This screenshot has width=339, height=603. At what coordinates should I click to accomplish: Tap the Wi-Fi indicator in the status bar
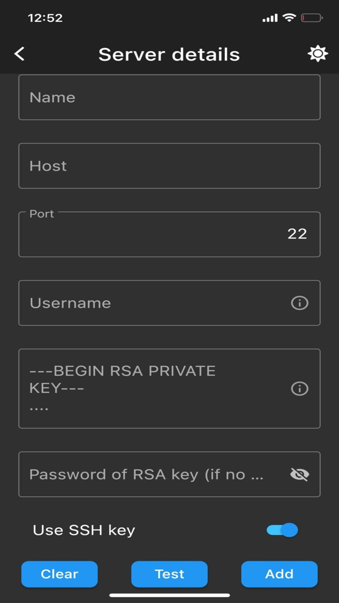[x=288, y=17]
